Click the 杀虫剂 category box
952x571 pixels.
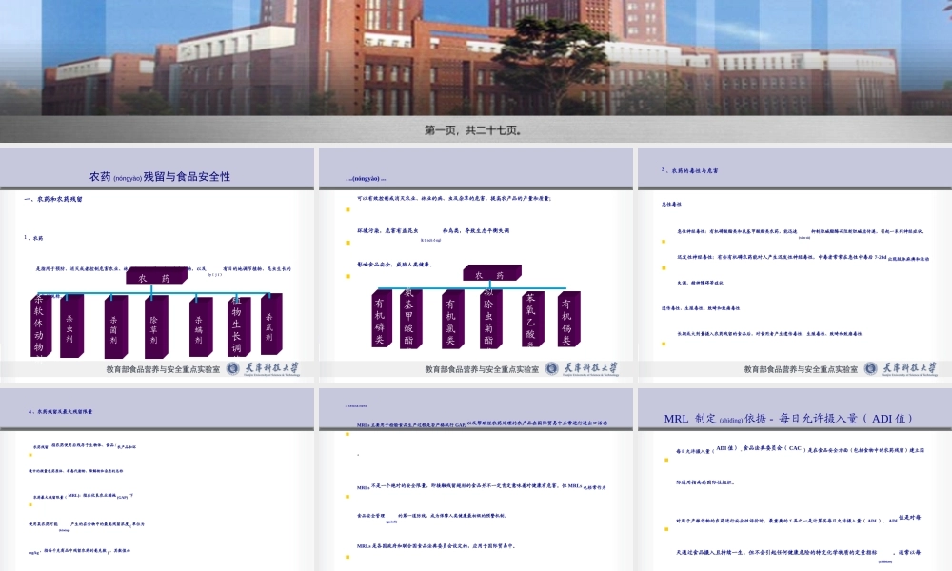tap(70, 326)
